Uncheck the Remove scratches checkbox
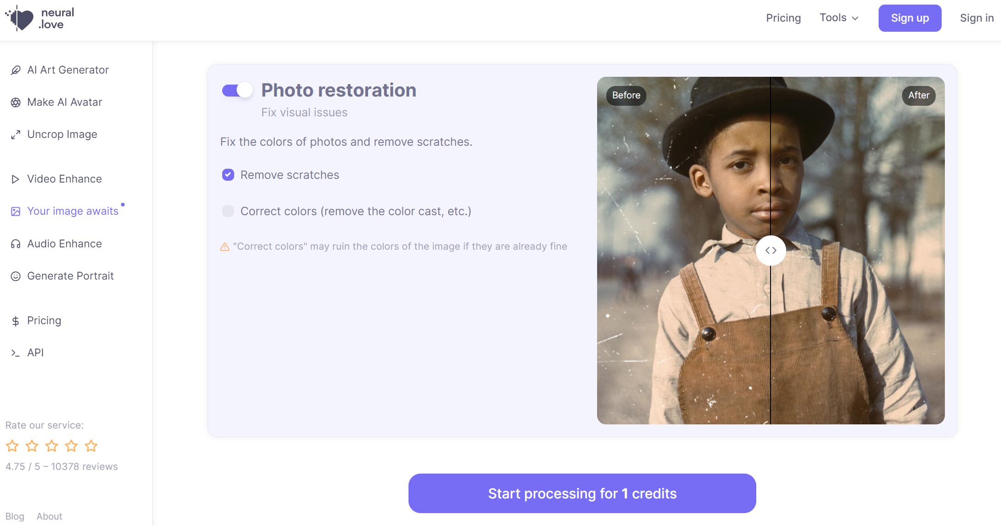The image size is (1001, 526). click(x=228, y=175)
